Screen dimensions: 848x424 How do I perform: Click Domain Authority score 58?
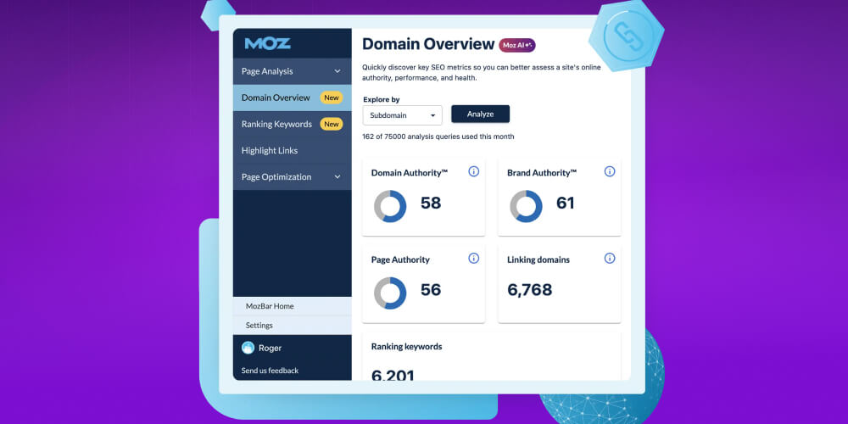click(431, 203)
